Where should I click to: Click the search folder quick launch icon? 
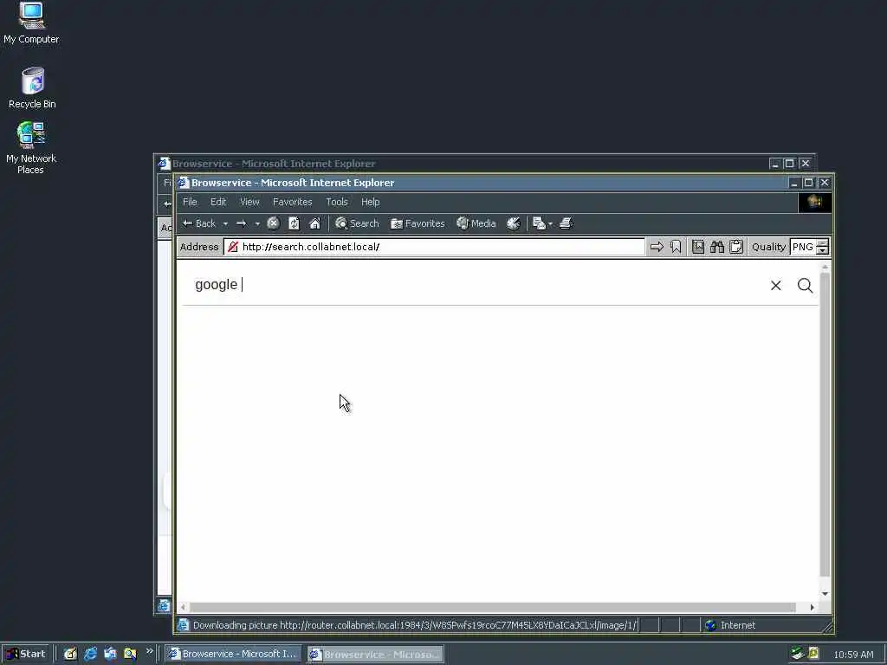130,654
